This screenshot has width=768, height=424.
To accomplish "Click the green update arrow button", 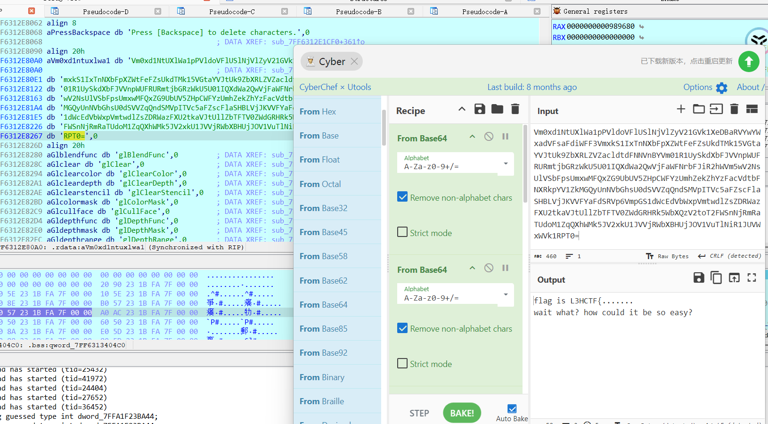I will click(749, 62).
